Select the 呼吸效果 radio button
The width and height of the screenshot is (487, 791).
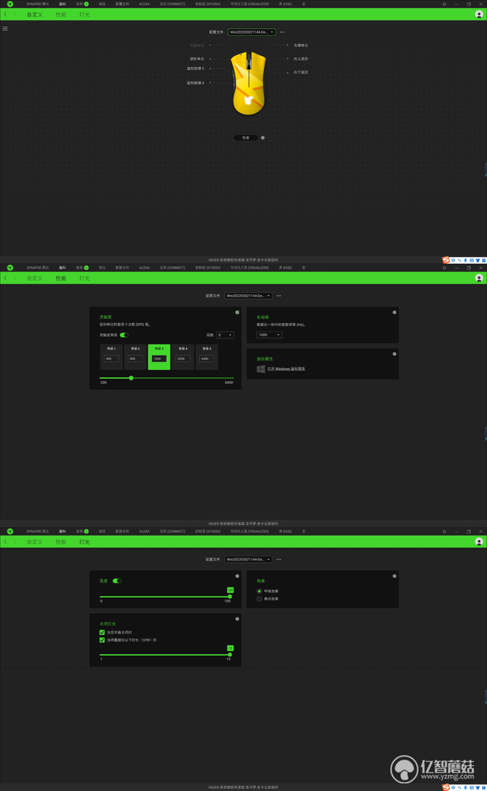259,591
